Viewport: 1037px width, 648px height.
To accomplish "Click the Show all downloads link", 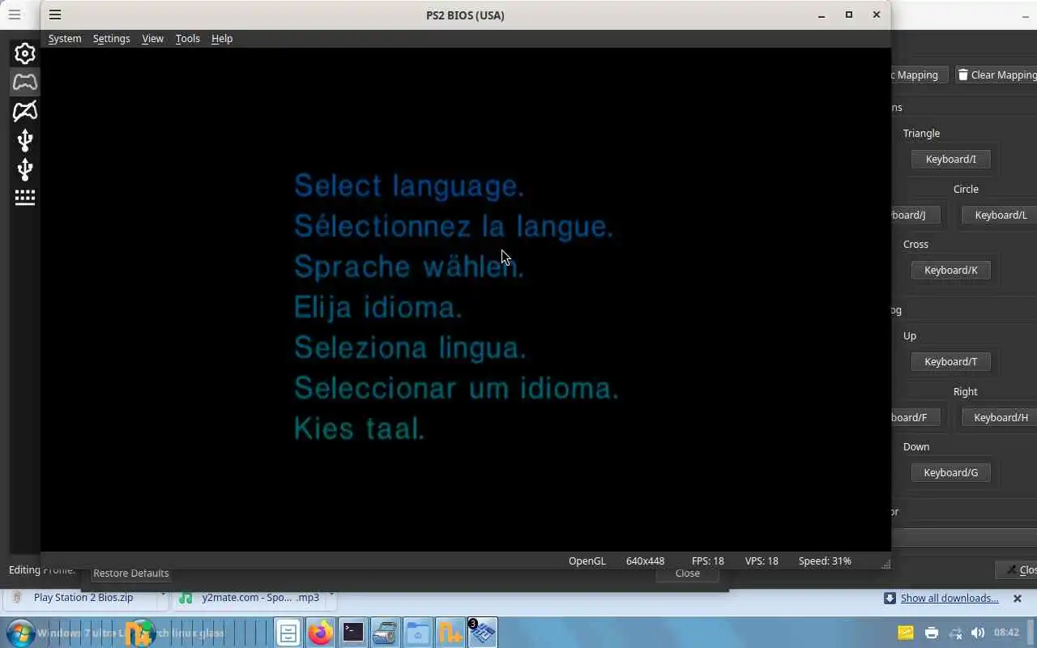I will coord(950,598).
